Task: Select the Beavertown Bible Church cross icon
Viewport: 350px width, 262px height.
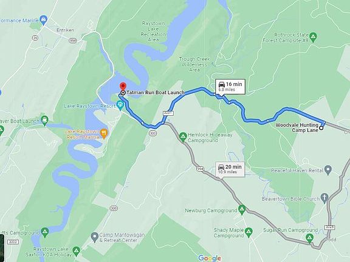Action: [x=324, y=198]
